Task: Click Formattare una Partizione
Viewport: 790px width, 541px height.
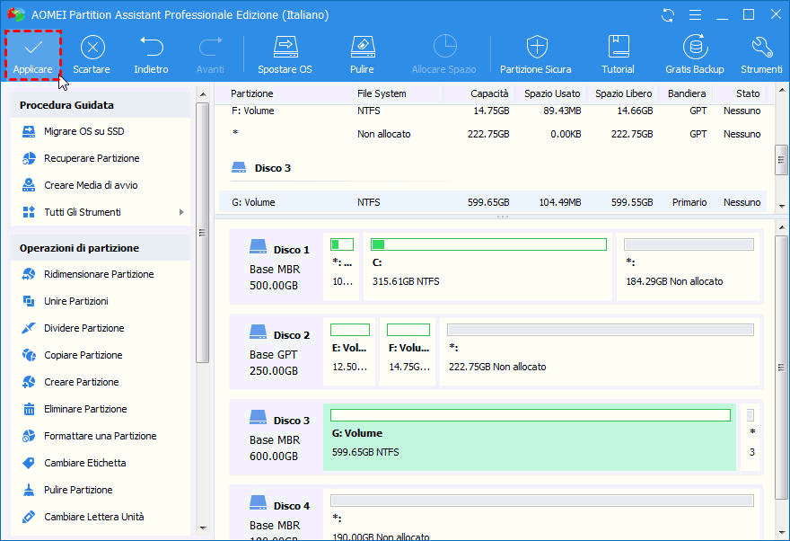Action: pyautogui.click(x=100, y=436)
